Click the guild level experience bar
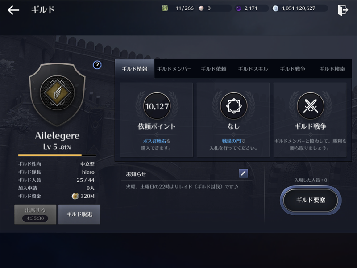 click(x=57, y=155)
